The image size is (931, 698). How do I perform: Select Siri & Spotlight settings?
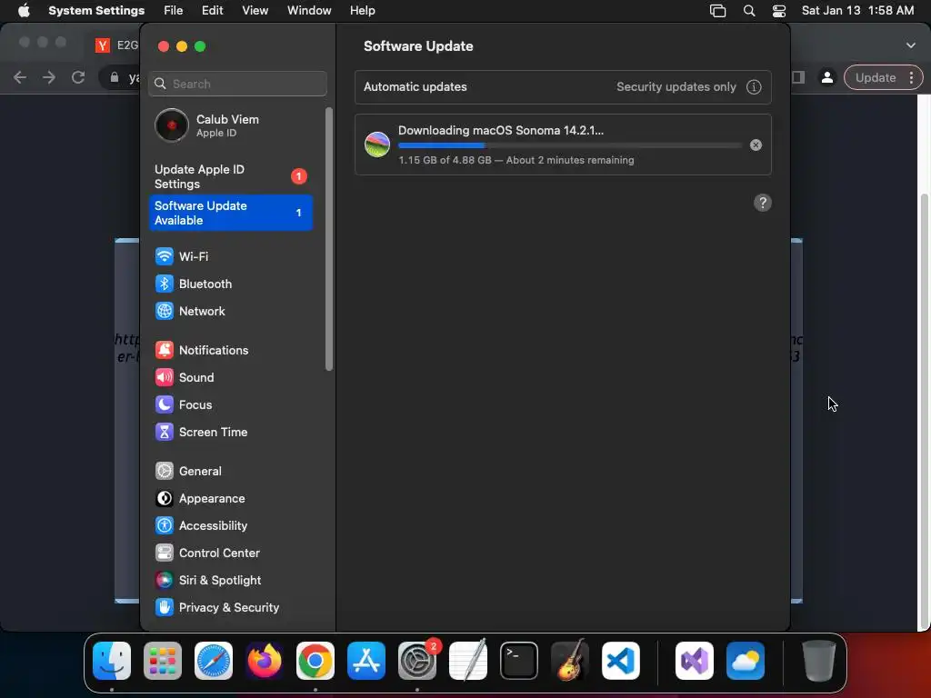tap(230, 581)
